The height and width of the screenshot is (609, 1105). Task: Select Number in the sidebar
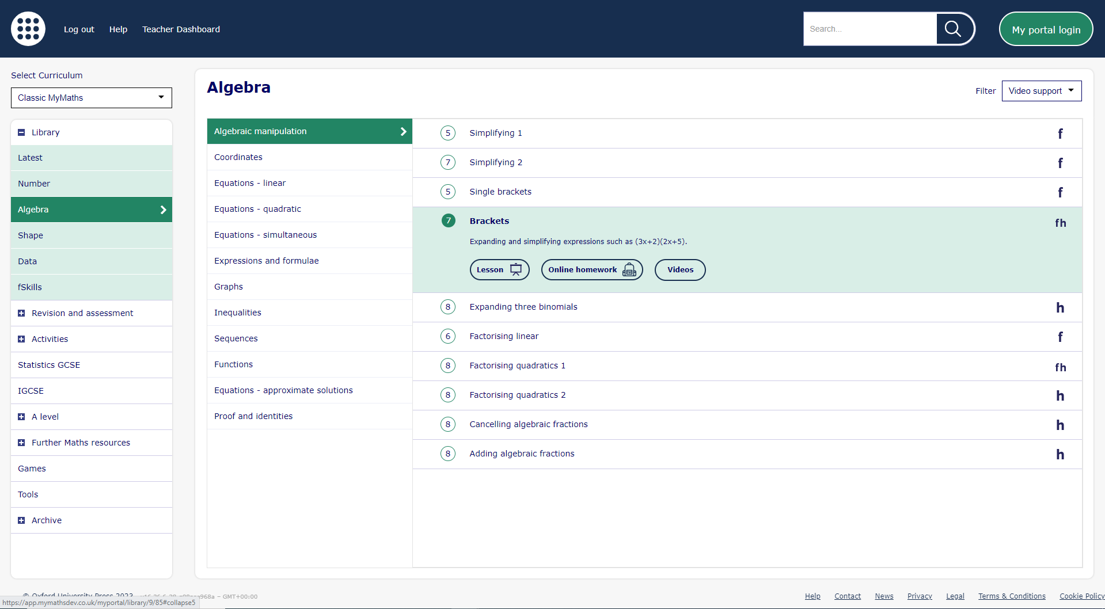tap(92, 184)
